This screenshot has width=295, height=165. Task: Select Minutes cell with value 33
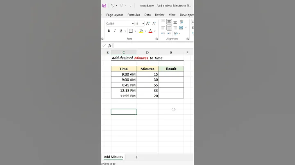[x=147, y=90]
